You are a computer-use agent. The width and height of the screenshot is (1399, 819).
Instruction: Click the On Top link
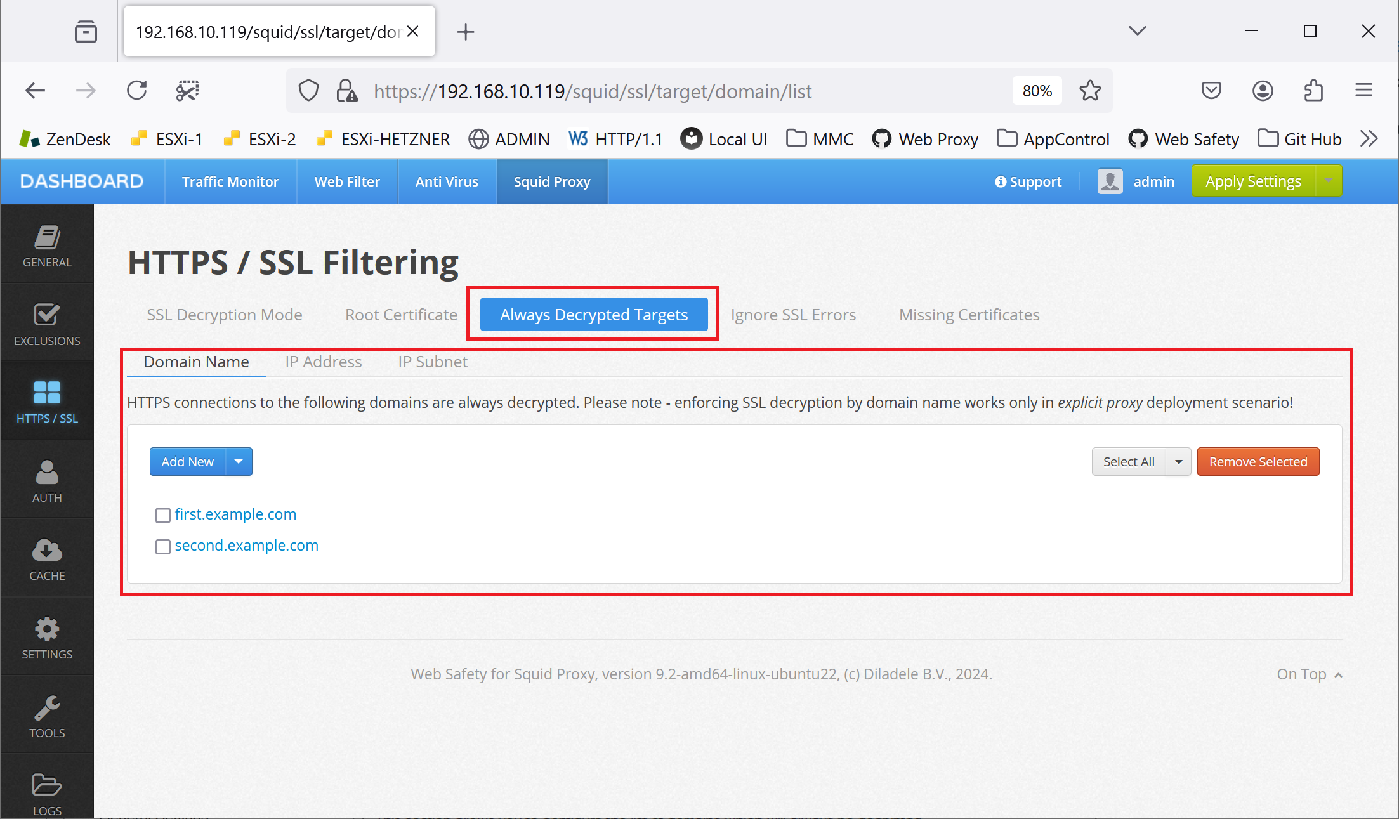(x=1310, y=674)
